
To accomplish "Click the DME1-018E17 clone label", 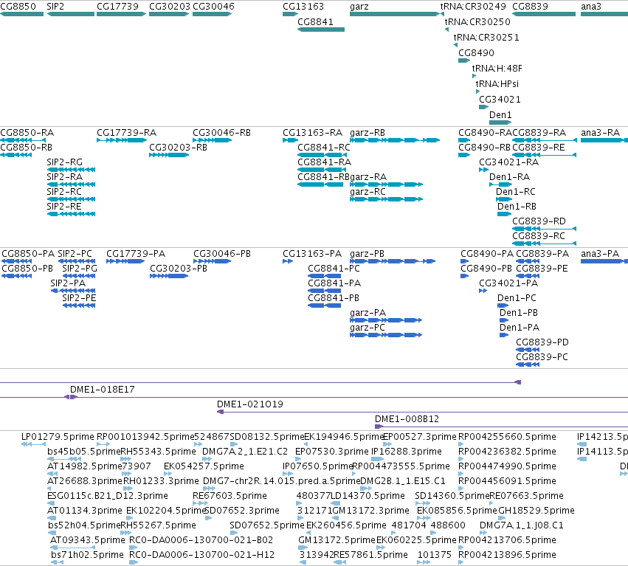I will pyautogui.click(x=102, y=390).
